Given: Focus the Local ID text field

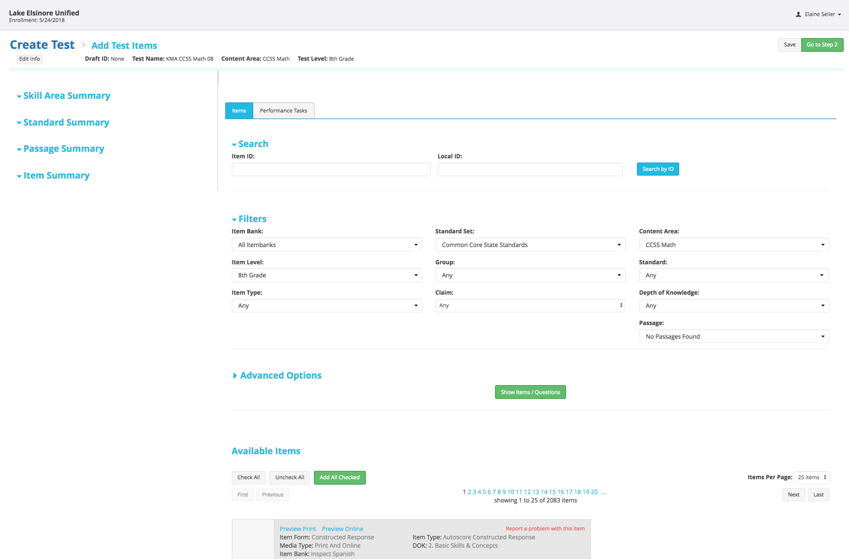Looking at the screenshot, I should point(530,169).
